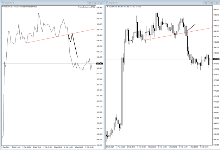Click the 146.290 price label on the candlestick chart scale

(x=216, y=140)
